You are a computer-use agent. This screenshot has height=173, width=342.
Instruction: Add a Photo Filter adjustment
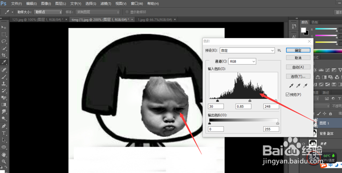tap(331, 77)
